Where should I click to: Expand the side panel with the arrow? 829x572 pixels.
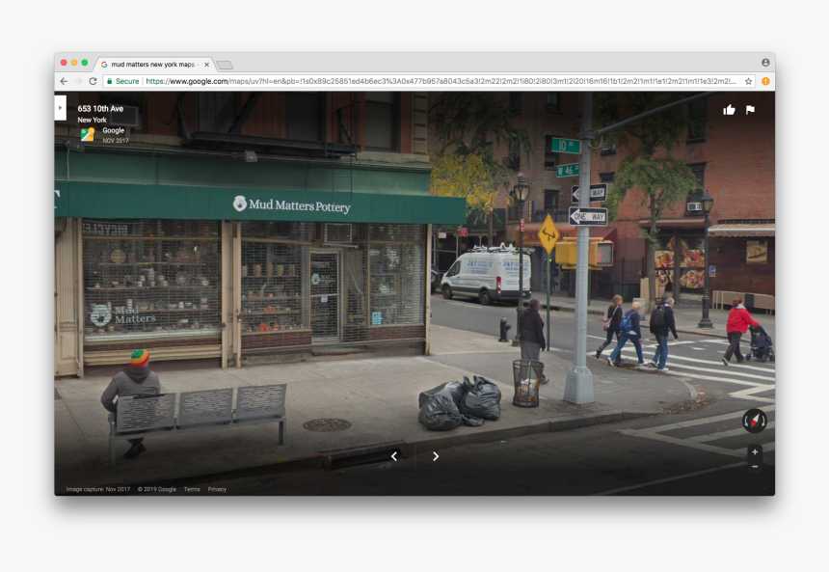[x=61, y=108]
